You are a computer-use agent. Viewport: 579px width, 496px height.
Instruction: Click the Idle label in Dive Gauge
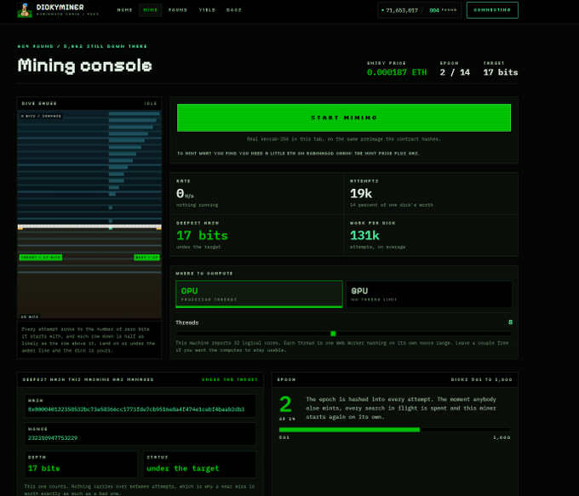151,103
